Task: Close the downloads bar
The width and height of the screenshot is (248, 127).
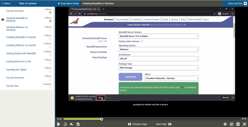Action: coord(233,98)
